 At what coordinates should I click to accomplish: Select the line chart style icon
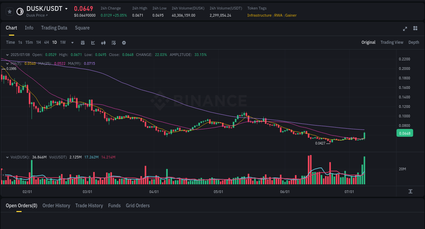coord(93,42)
